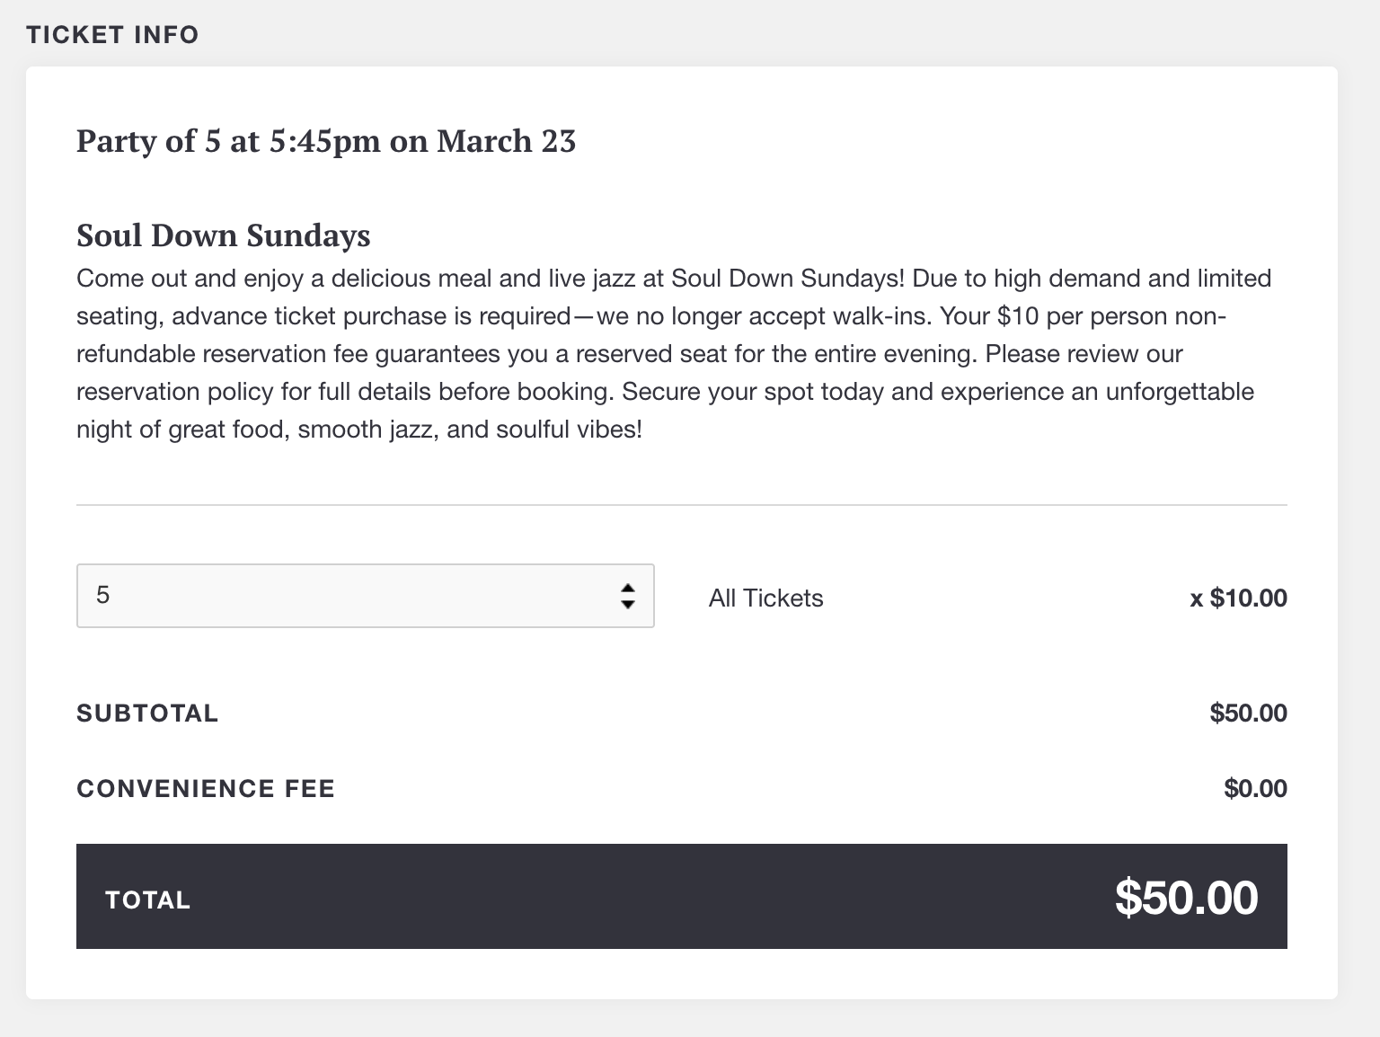Click the decrement arrow on ticket quantity

[x=628, y=603]
